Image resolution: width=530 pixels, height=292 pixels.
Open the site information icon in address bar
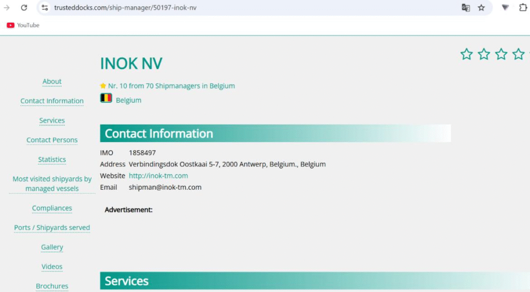click(x=45, y=8)
